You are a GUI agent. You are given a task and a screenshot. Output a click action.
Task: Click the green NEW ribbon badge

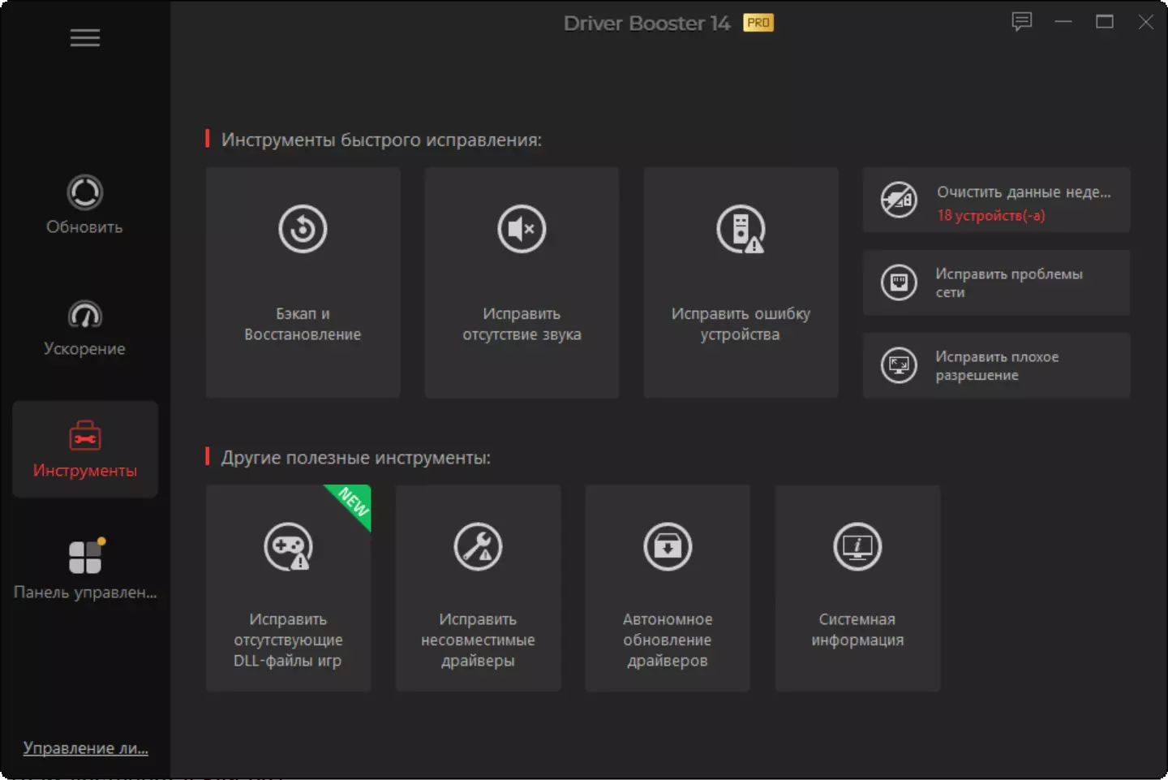point(352,503)
